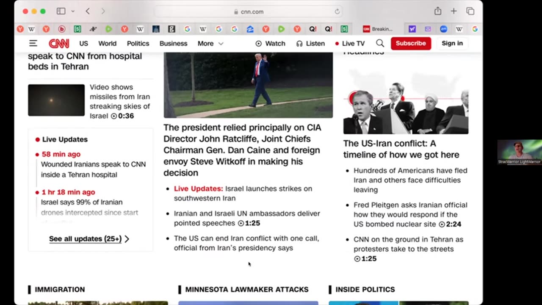Open Live TV
The height and width of the screenshot is (305, 542).
pos(350,43)
